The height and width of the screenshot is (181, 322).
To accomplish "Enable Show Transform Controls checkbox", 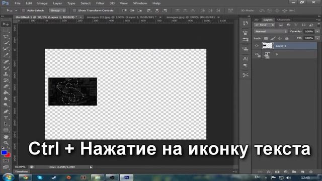I will 74,11.
